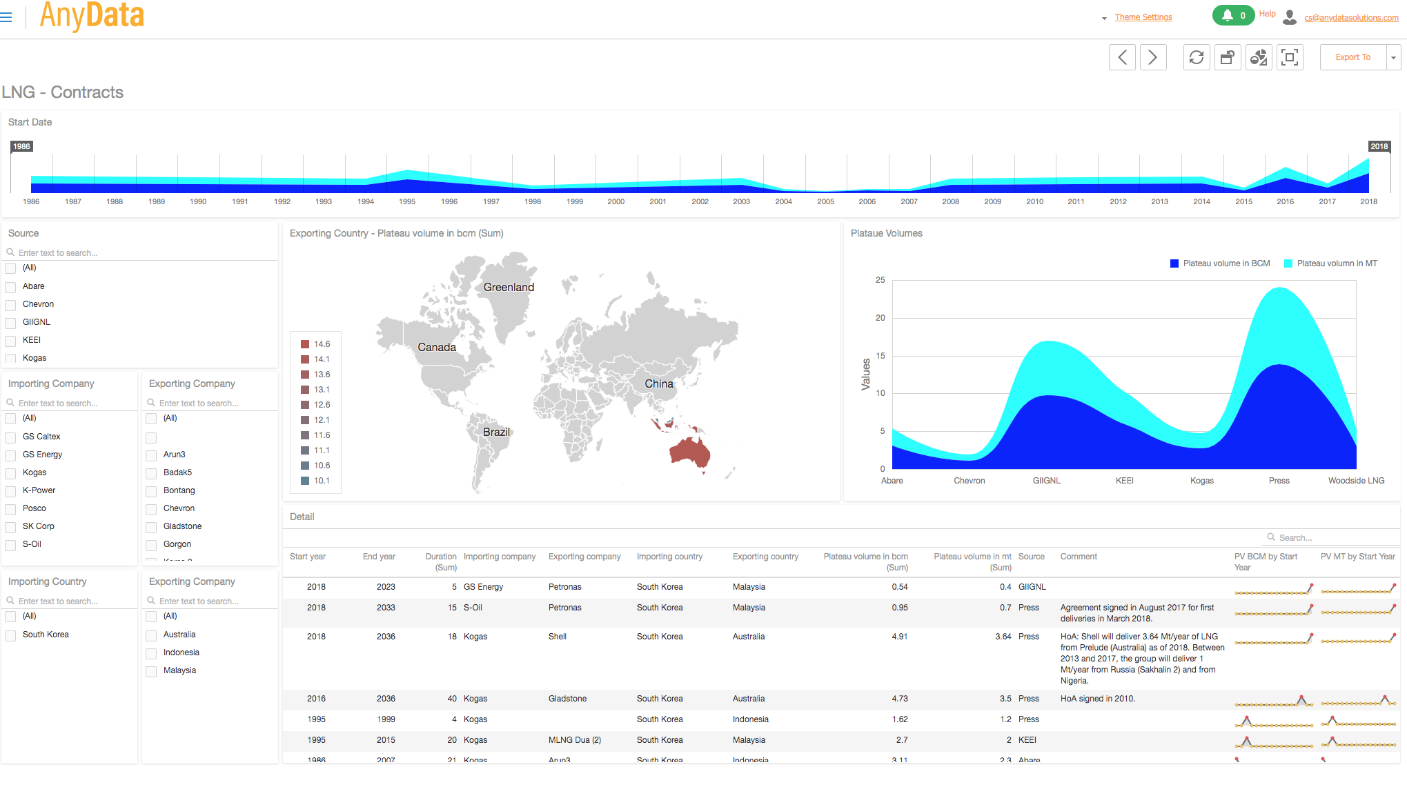
Task: Click the 2016 PV BCM sparkline
Action: click(1274, 701)
